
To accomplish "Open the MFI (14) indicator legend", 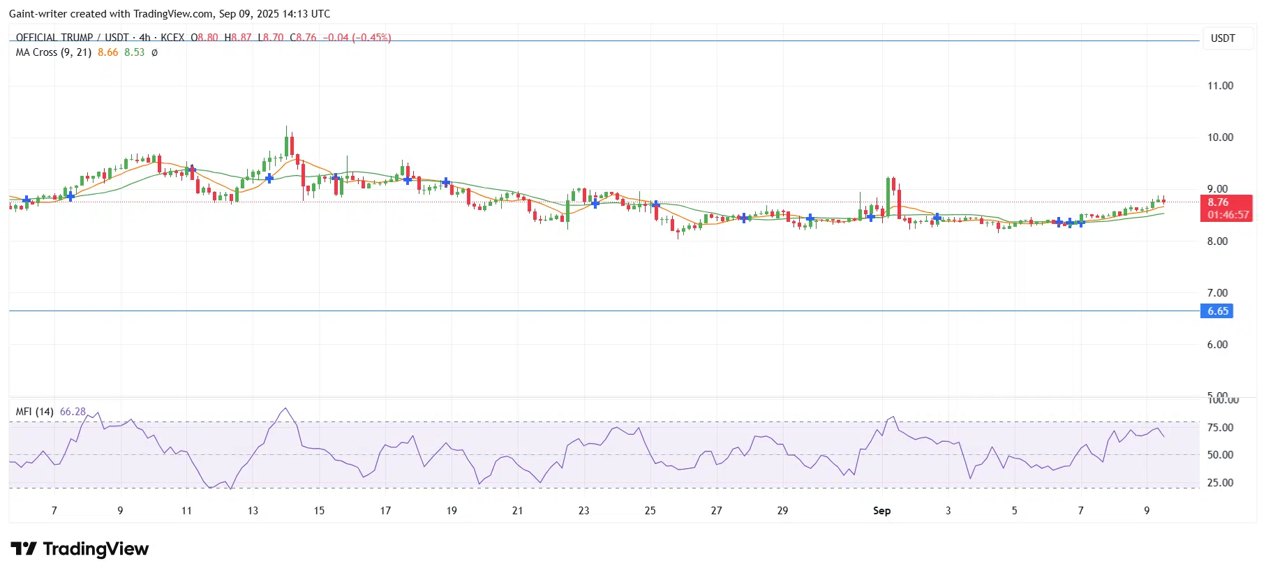I will point(35,412).
